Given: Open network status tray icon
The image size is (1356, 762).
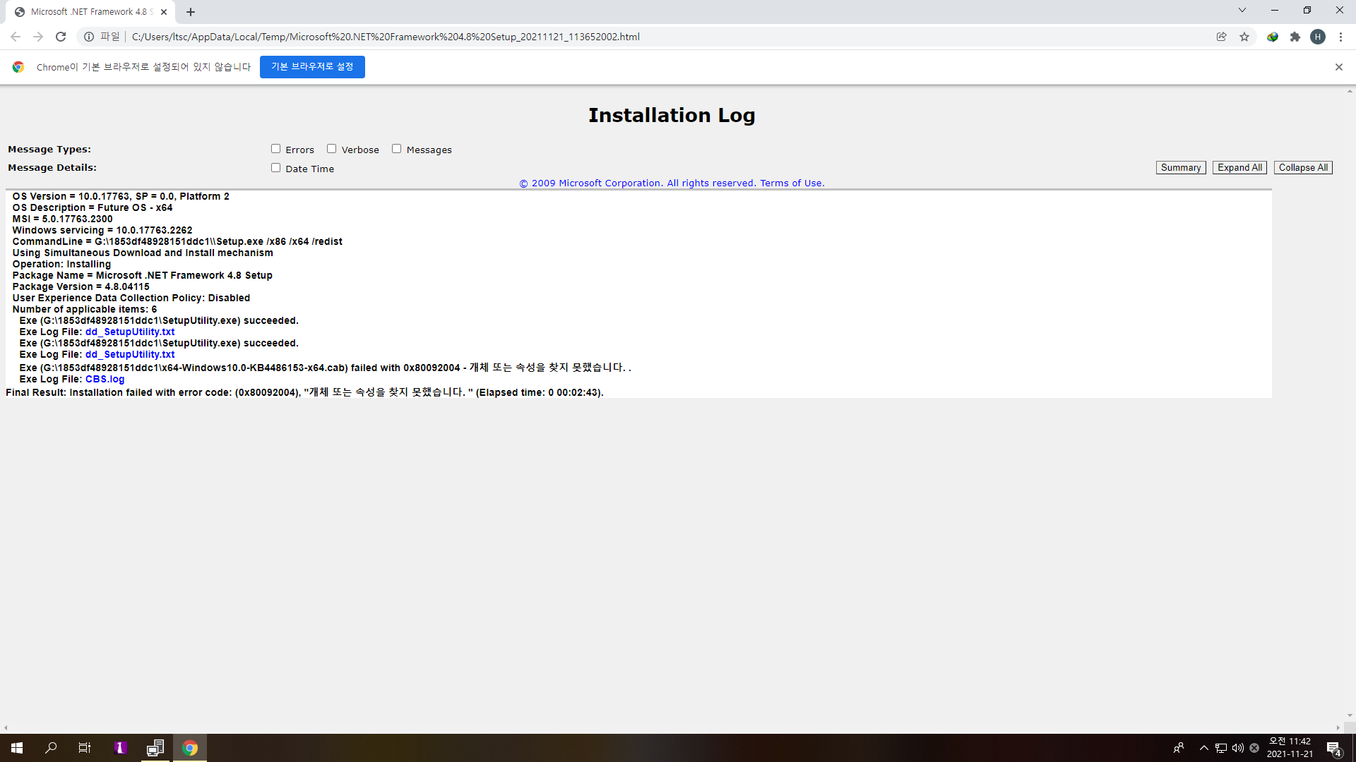Looking at the screenshot, I should (x=1221, y=748).
